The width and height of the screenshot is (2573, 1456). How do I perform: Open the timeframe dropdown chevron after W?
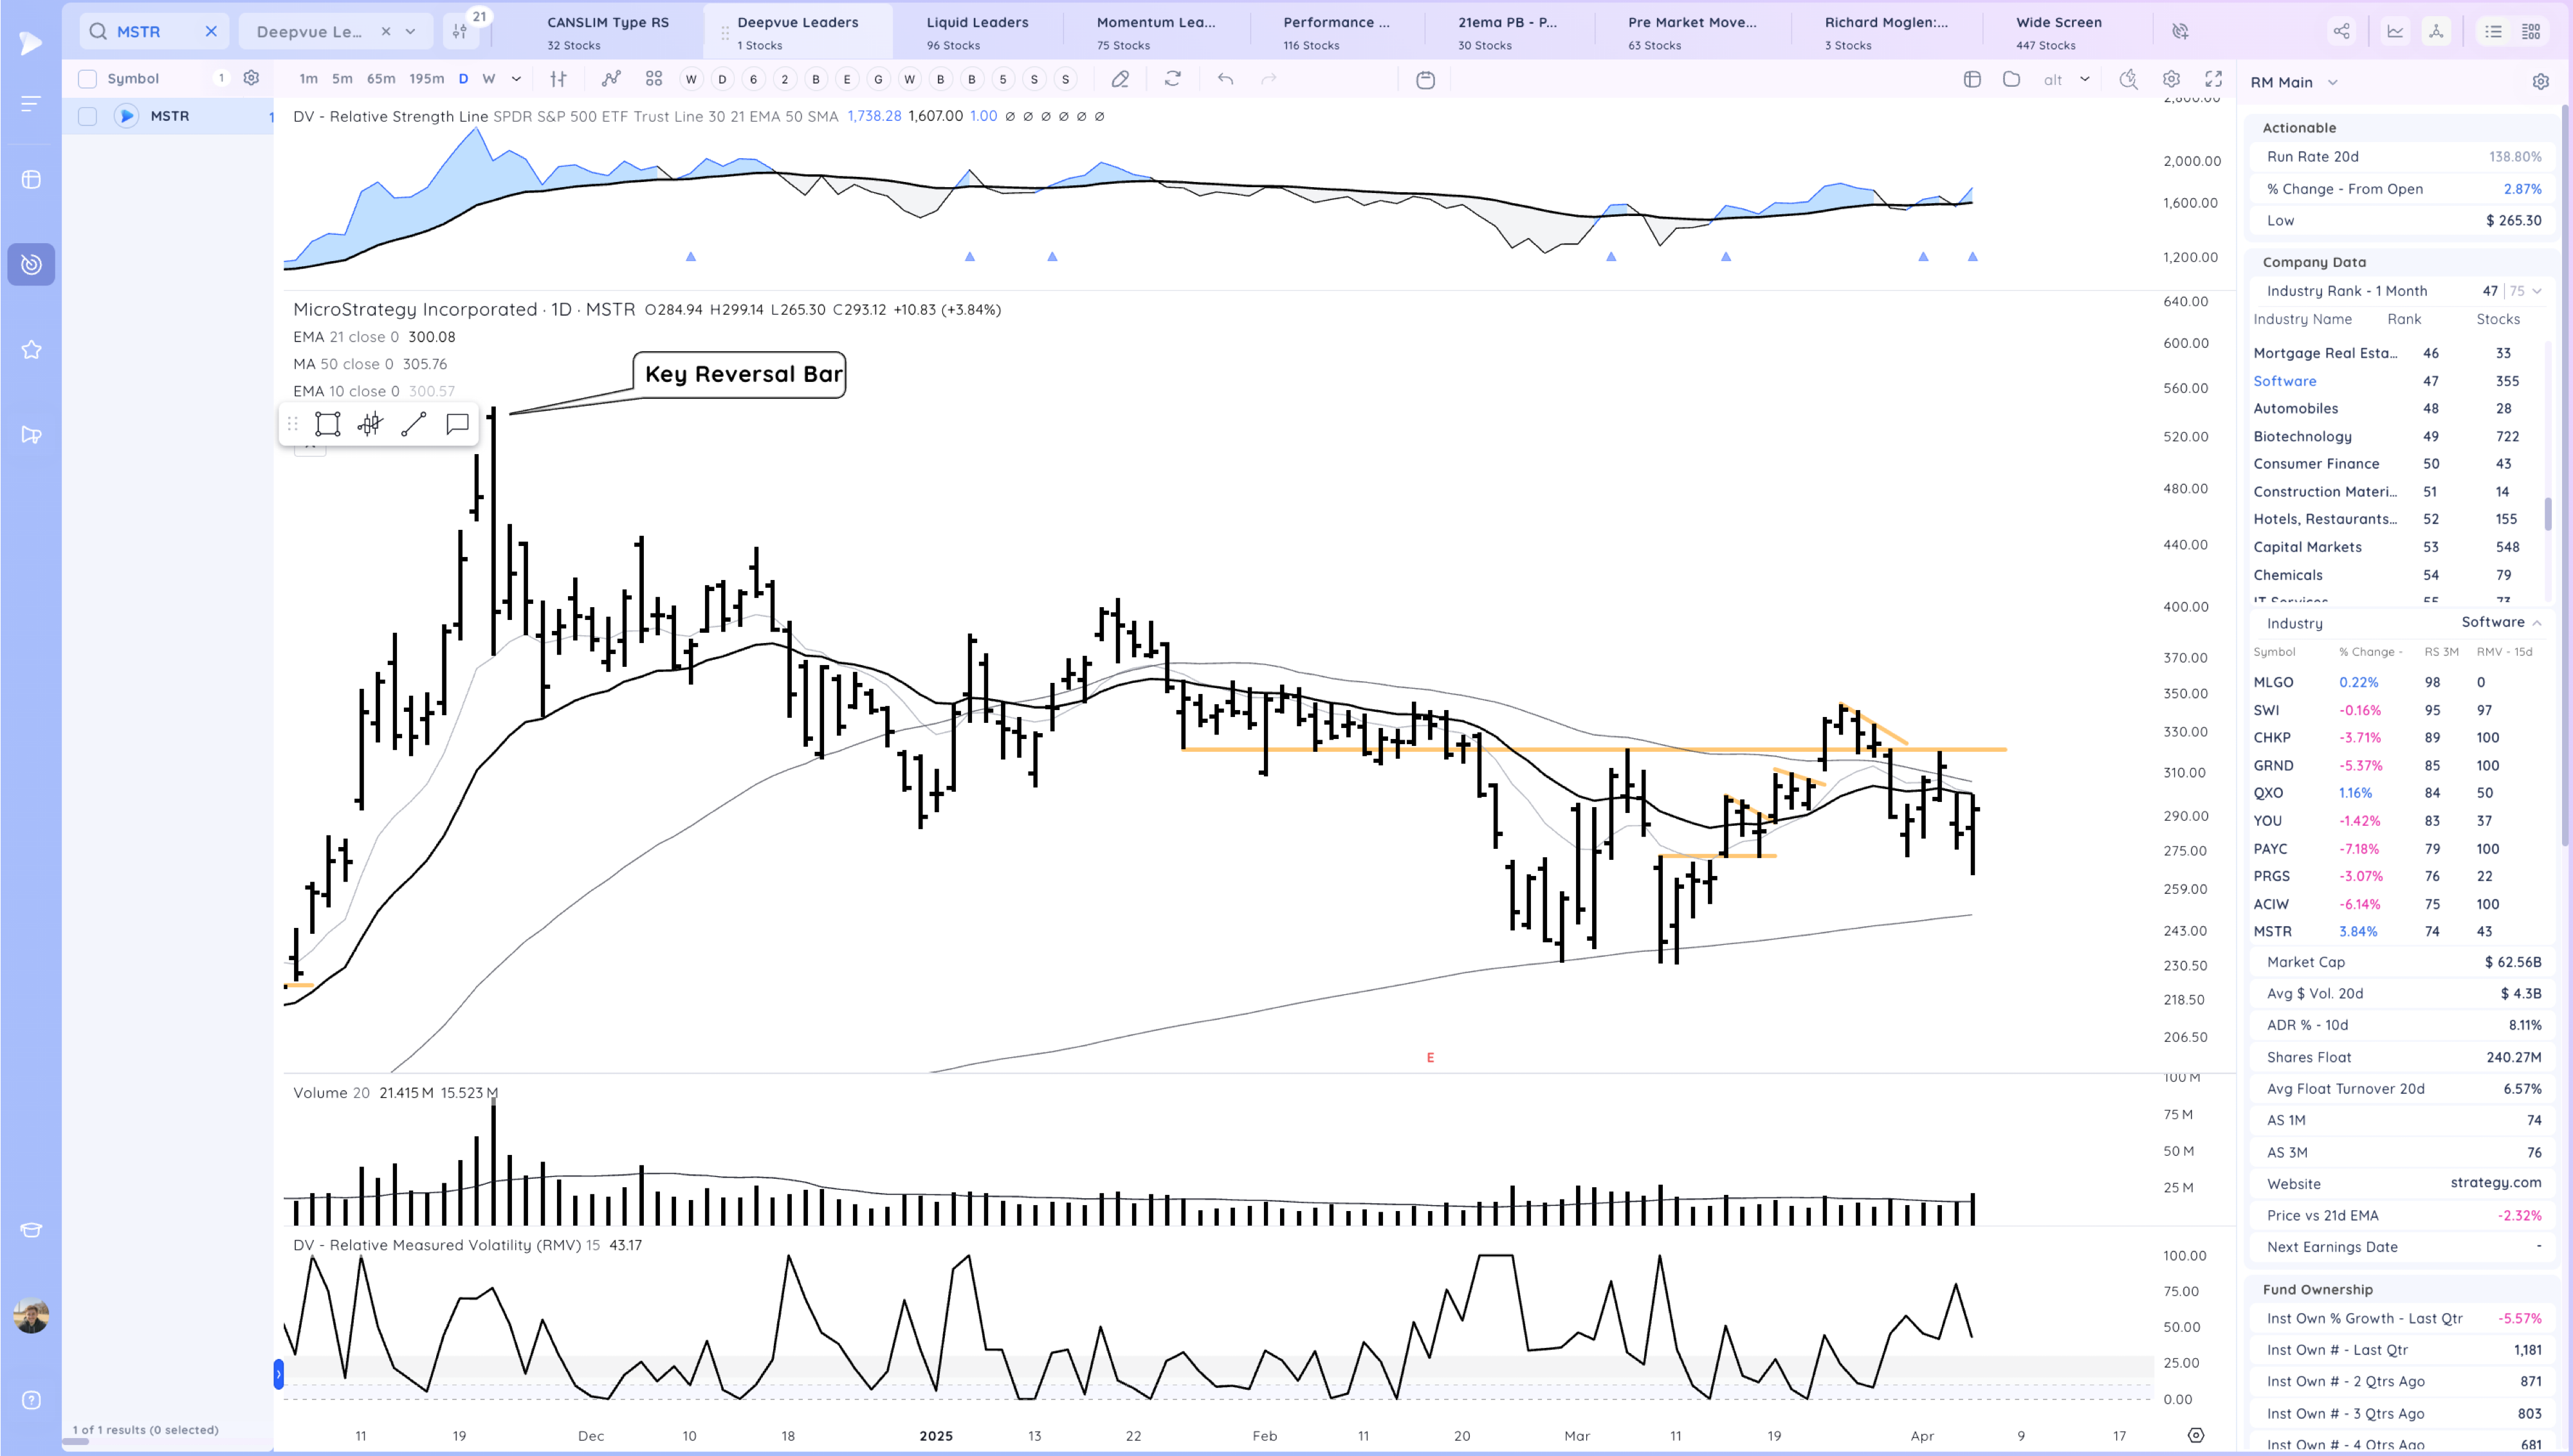click(516, 79)
